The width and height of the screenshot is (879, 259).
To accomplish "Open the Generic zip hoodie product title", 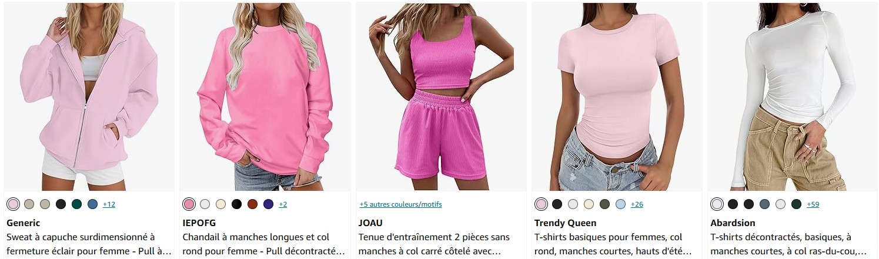I will (89, 244).
